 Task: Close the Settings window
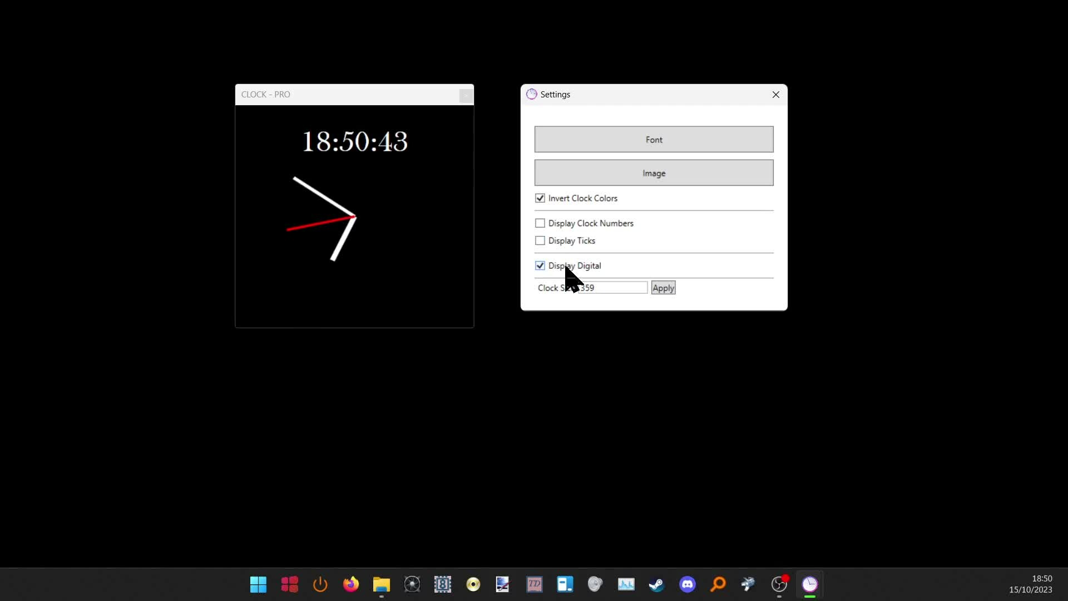[x=776, y=95]
